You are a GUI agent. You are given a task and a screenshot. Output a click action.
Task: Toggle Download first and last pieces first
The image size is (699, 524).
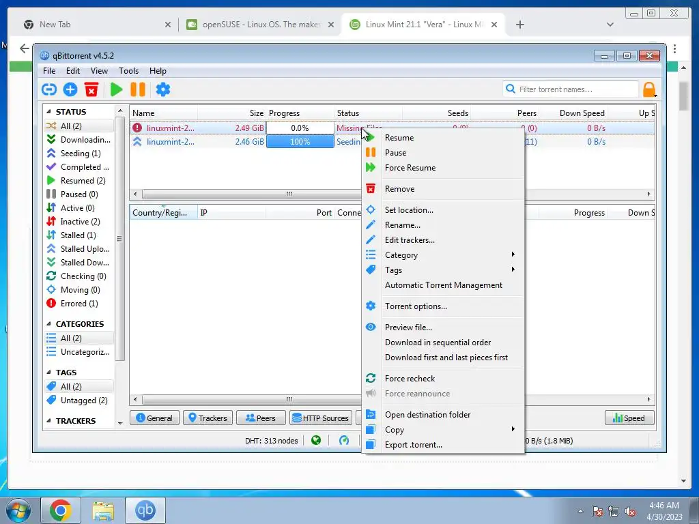click(443, 358)
